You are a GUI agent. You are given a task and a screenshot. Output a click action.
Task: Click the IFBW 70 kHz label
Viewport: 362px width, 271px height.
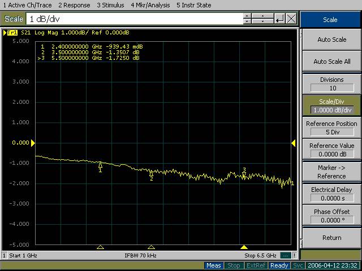(x=141, y=256)
